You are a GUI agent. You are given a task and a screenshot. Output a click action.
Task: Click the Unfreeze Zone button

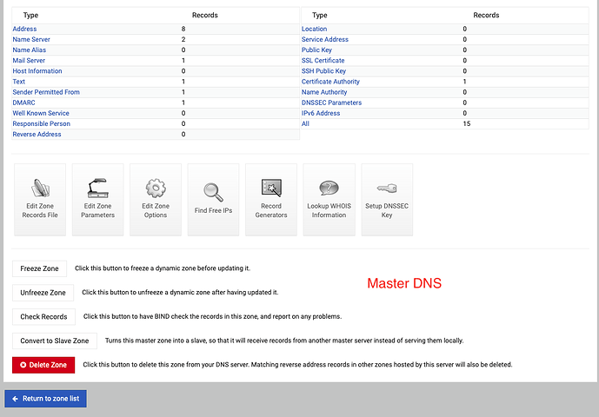point(43,293)
